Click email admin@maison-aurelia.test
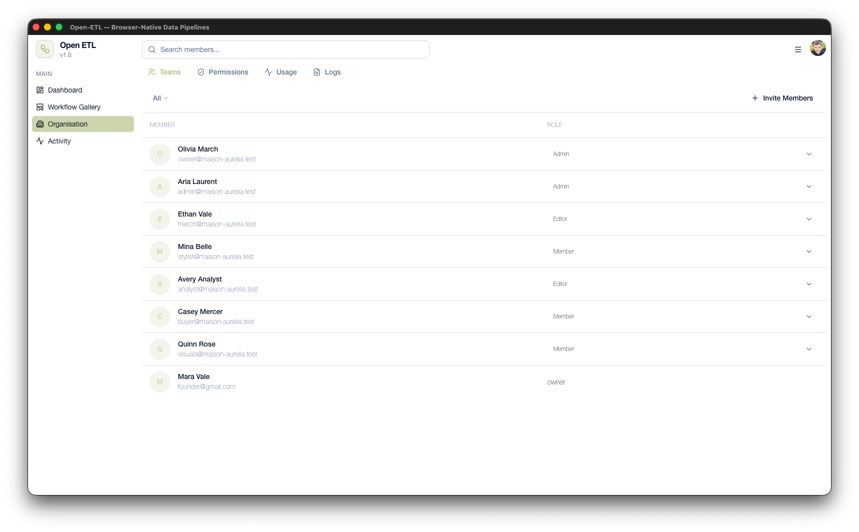859x532 pixels. [217, 191]
